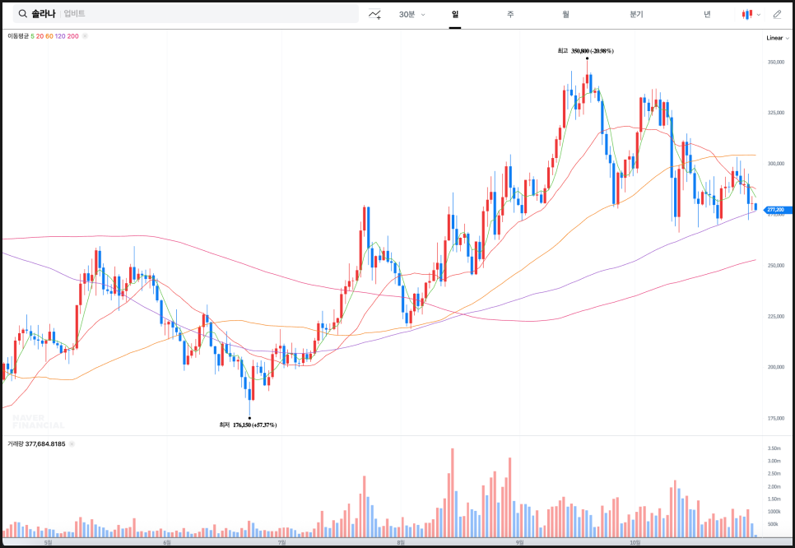
Task: Switch to the 주 weekly tab
Action: [510, 14]
